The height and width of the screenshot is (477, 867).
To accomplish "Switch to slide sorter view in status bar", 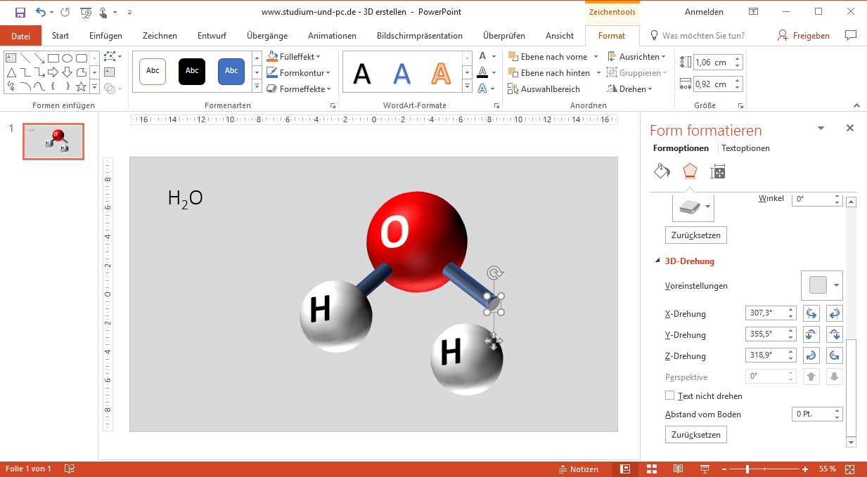I will tap(652, 469).
